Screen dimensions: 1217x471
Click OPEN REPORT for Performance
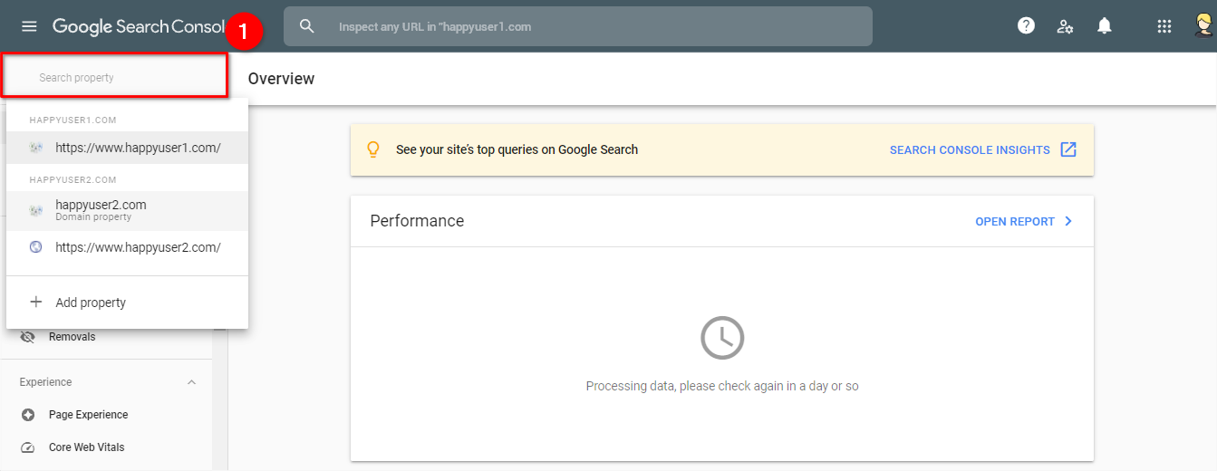coord(1015,221)
